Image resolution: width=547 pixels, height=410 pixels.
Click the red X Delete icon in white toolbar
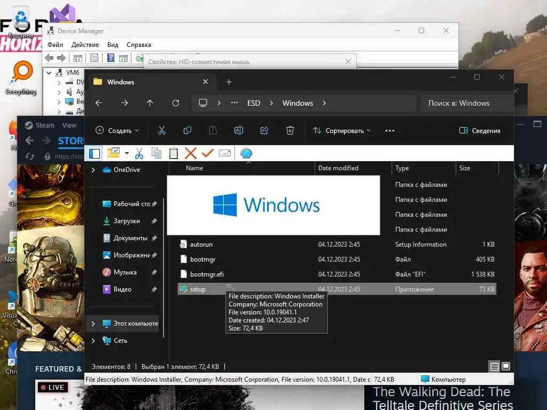click(x=191, y=153)
